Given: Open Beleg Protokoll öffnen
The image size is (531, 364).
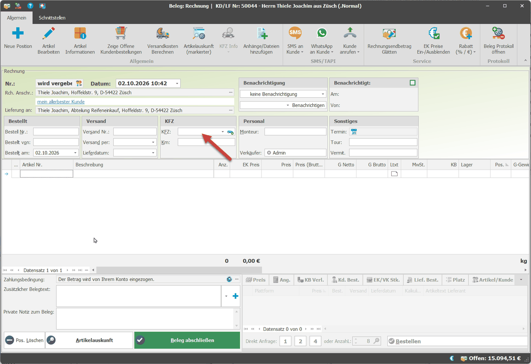Looking at the screenshot, I should click(498, 41).
